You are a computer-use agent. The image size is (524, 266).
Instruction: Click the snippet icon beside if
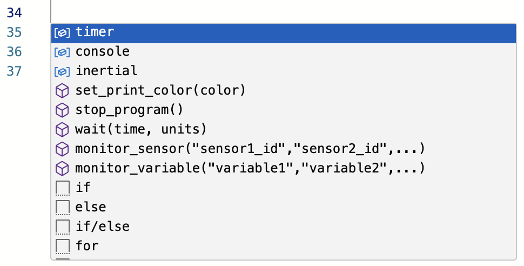click(x=63, y=188)
